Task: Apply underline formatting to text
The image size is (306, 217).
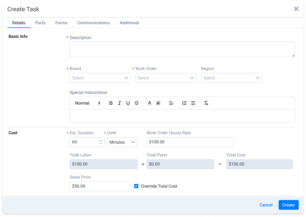Action: 128,103
